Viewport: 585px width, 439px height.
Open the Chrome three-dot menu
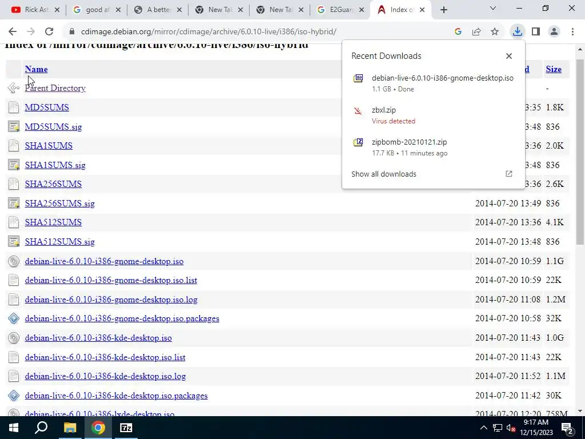tap(572, 32)
